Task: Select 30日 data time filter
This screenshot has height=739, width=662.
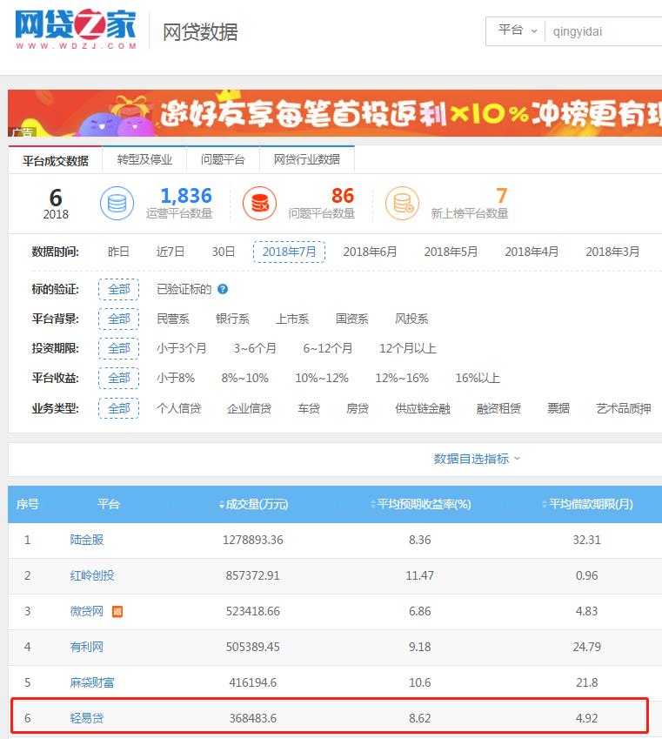Action: coord(224,252)
